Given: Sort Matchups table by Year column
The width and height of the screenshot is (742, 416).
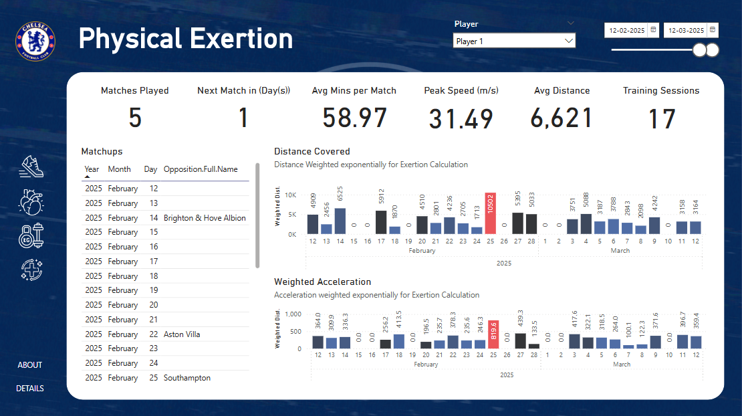Looking at the screenshot, I should (x=92, y=169).
